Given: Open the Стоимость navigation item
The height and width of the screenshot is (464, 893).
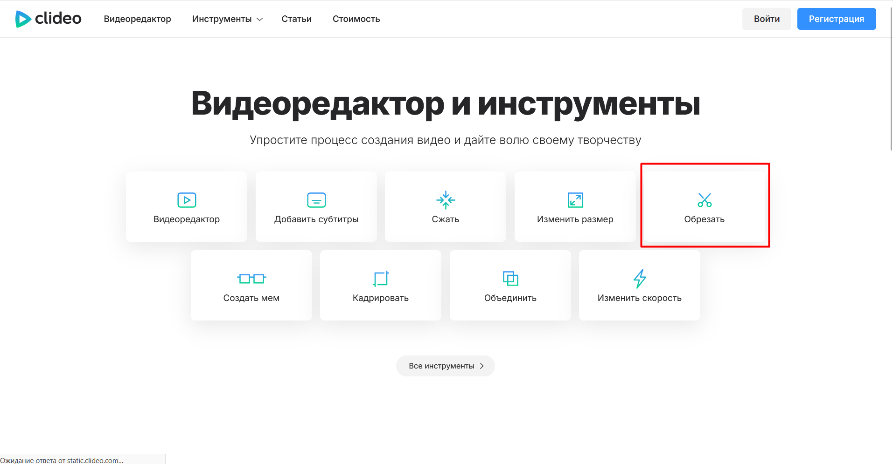Looking at the screenshot, I should click(356, 19).
